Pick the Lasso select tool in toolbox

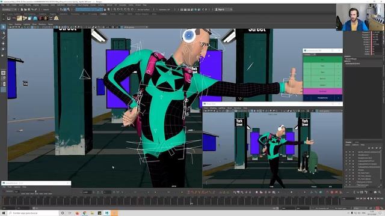tap(3, 32)
